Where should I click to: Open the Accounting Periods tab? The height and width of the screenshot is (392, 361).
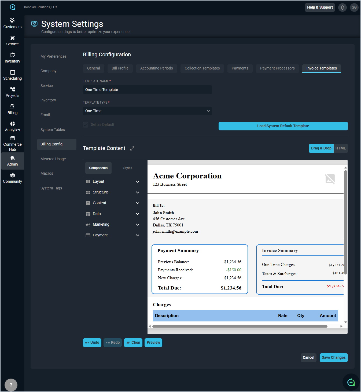(x=157, y=68)
